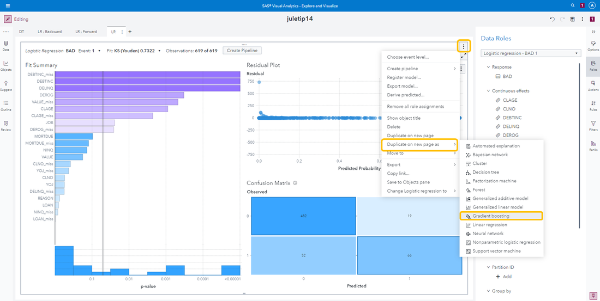Open the Logistic regression - BAD 1 dropdown
This screenshot has width=600, height=301.
(531, 53)
